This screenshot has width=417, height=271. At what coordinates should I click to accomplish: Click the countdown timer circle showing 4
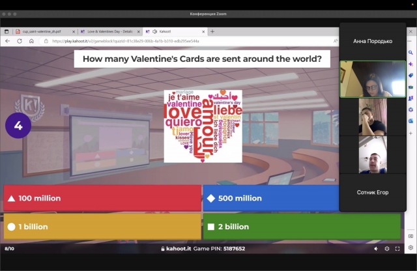click(18, 125)
